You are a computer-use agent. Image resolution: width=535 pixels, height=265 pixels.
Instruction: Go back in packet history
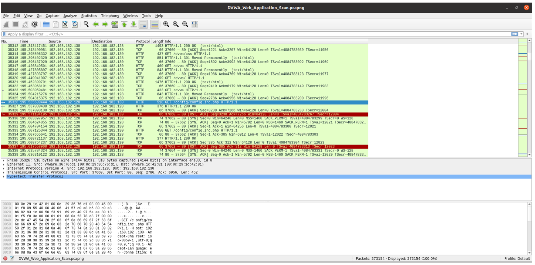pos(96,24)
